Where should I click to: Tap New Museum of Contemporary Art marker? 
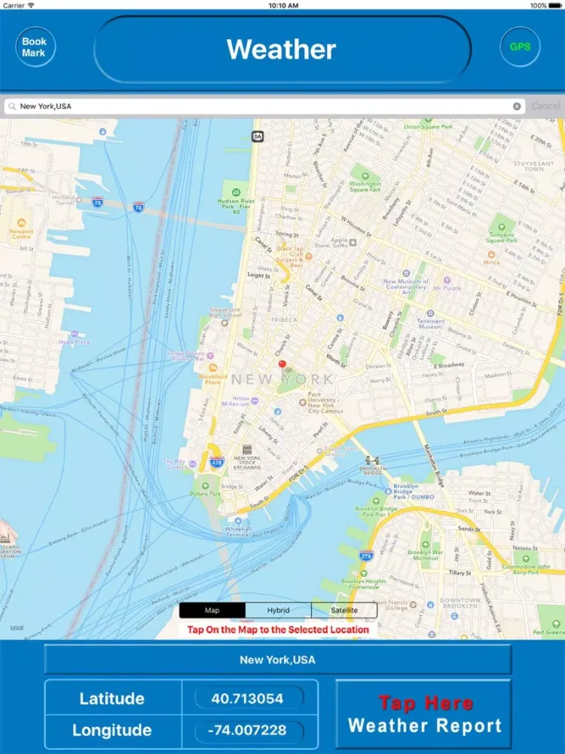(x=406, y=274)
